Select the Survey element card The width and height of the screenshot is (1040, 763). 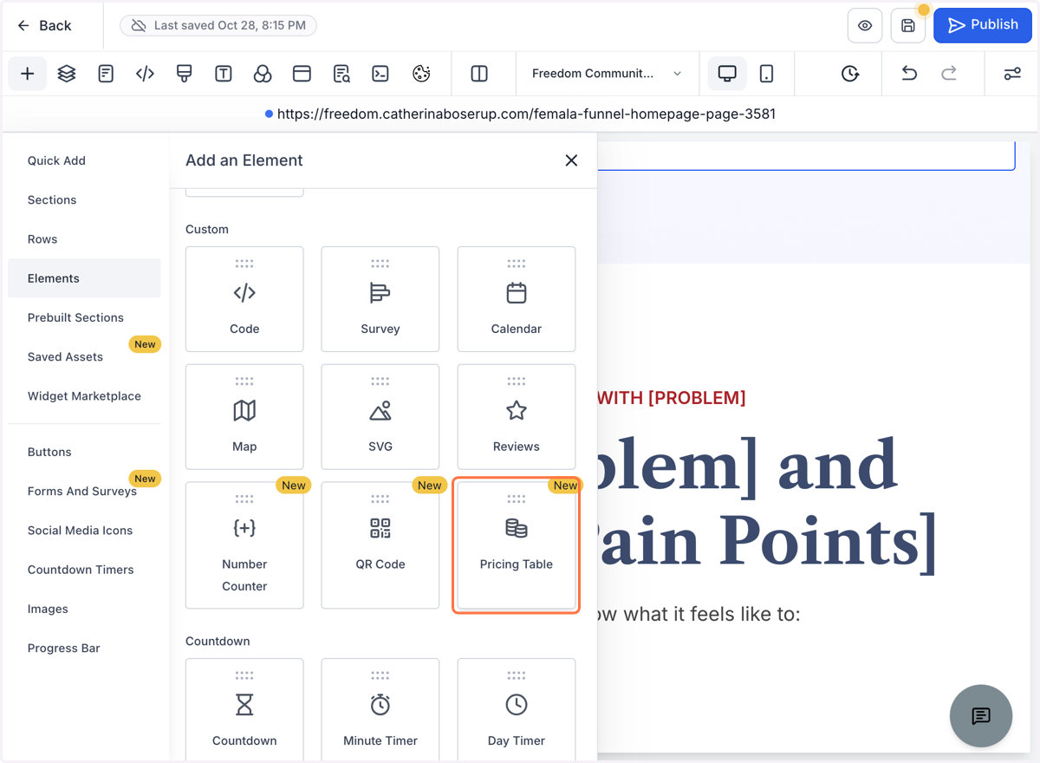coord(380,299)
